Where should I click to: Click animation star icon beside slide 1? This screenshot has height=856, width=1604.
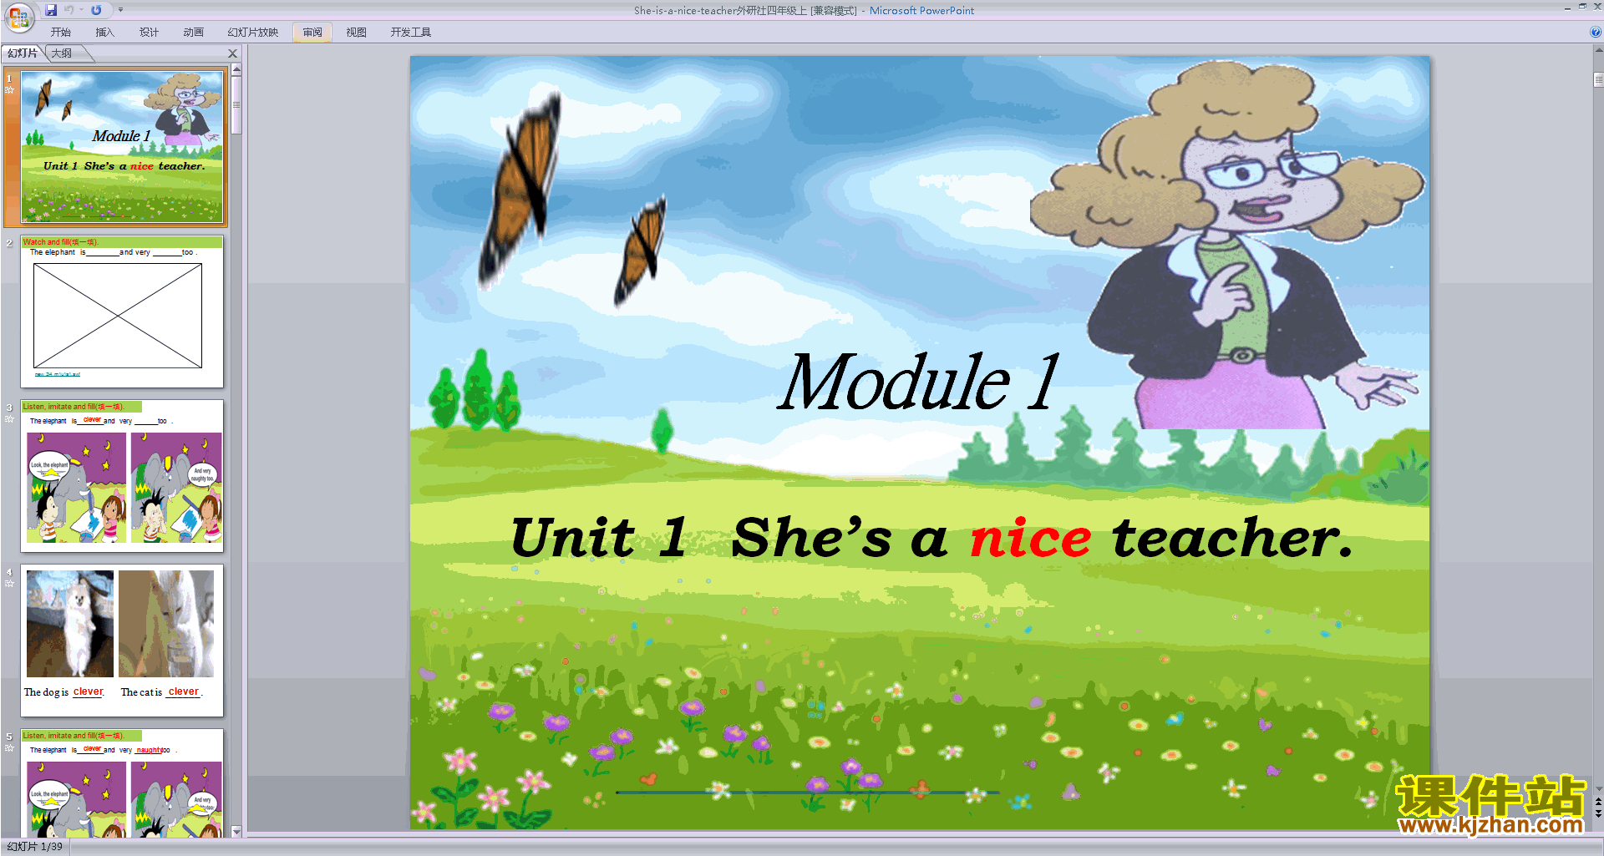coord(10,89)
